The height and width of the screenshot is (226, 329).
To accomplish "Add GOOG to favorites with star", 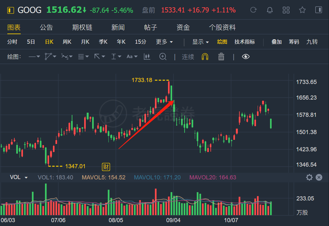I will [x=302, y=10].
